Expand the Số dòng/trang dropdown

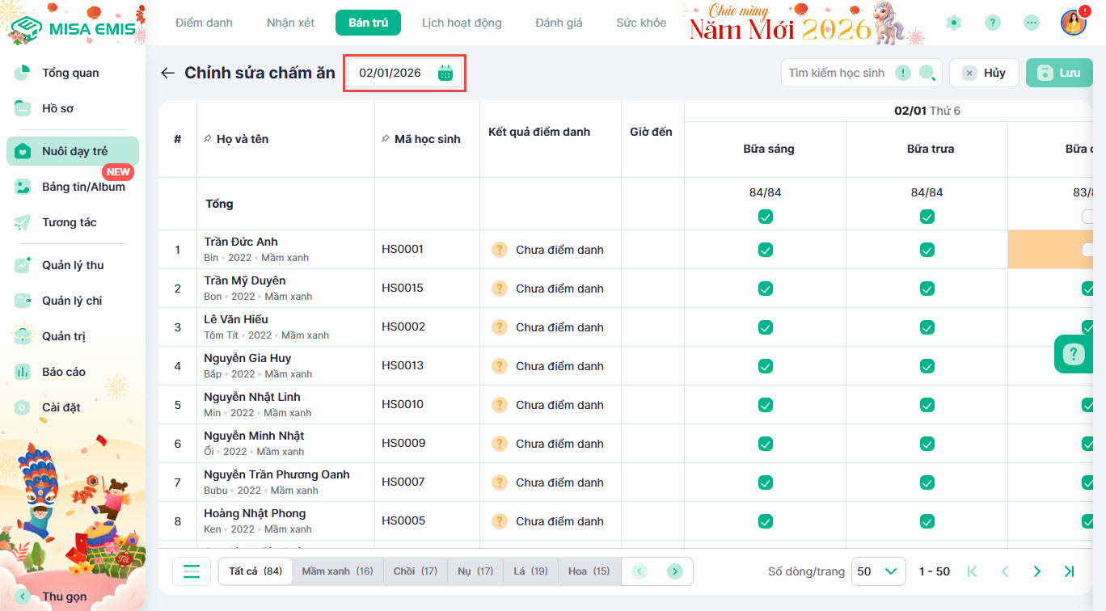pyautogui.click(x=877, y=571)
